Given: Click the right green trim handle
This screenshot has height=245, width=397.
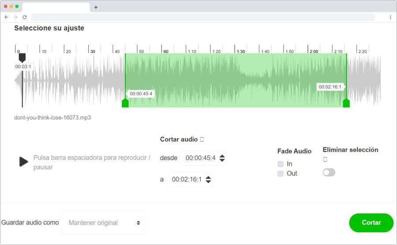Looking at the screenshot, I should tap(346, 103).
